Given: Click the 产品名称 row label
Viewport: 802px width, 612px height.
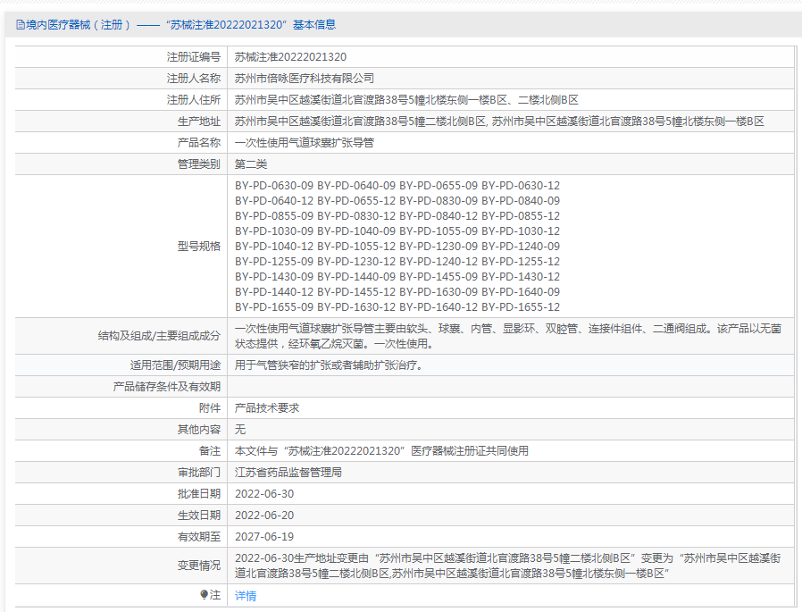Looking at the screenshot, I should click(199, 143).
